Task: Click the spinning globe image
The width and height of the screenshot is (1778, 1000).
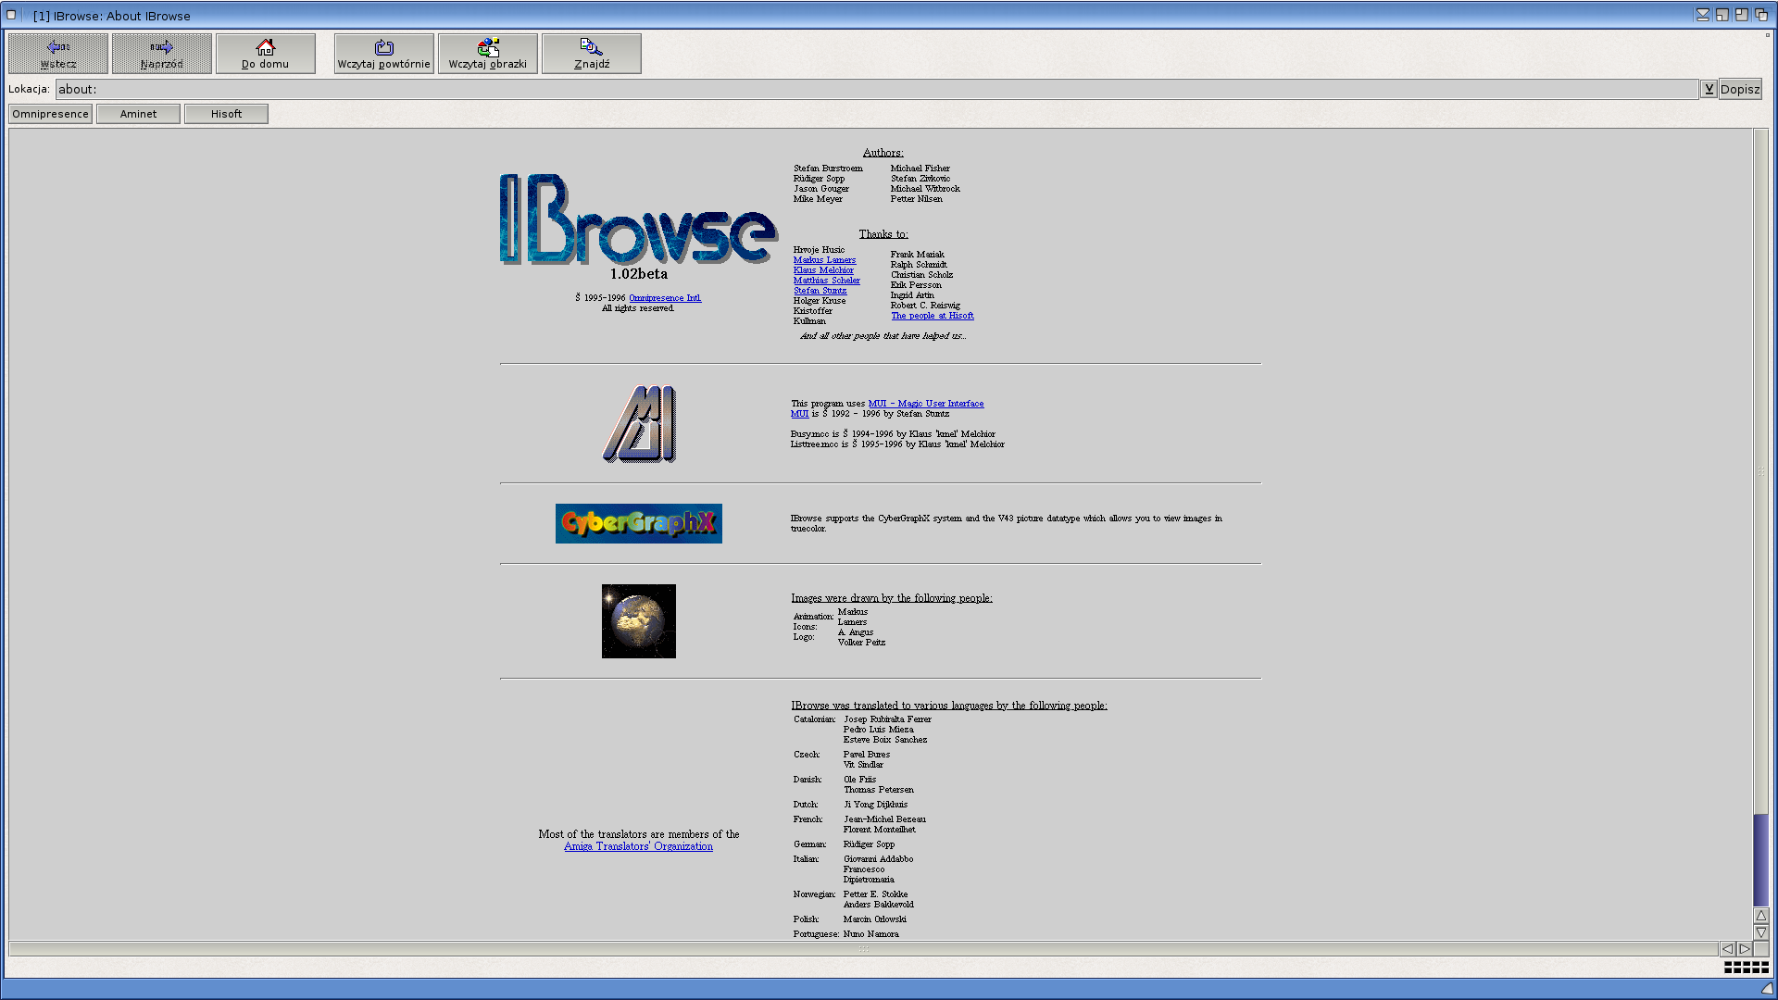Action: click(639, 621)
